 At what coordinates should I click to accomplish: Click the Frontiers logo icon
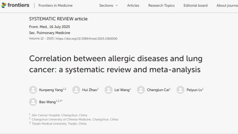(4, 5)
